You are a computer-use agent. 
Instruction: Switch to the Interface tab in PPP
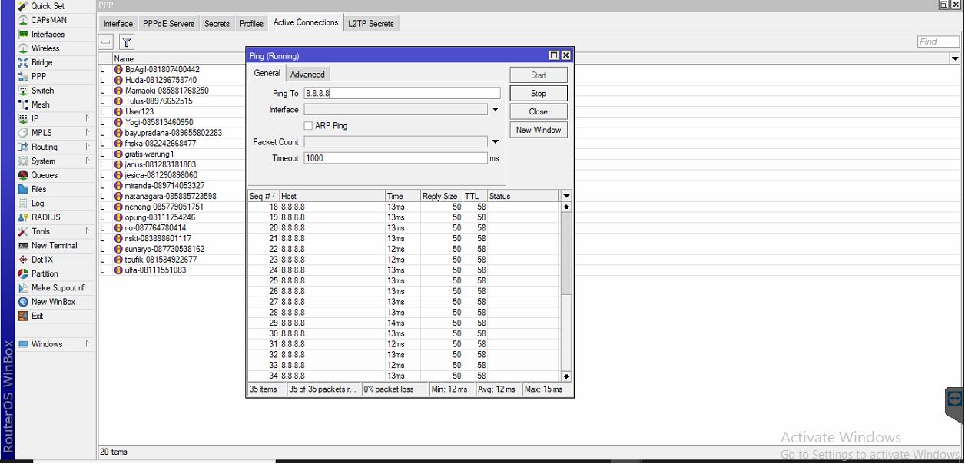coord(118,24)
